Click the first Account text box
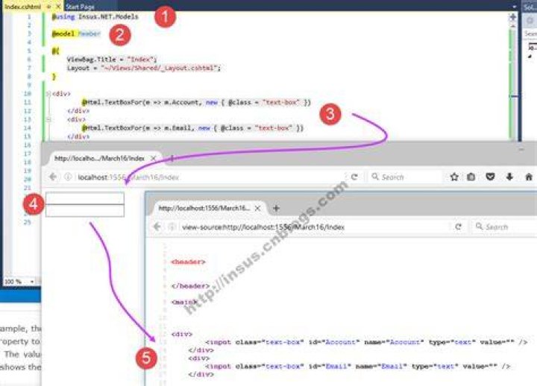537x386 pixels. pos(85,198)
